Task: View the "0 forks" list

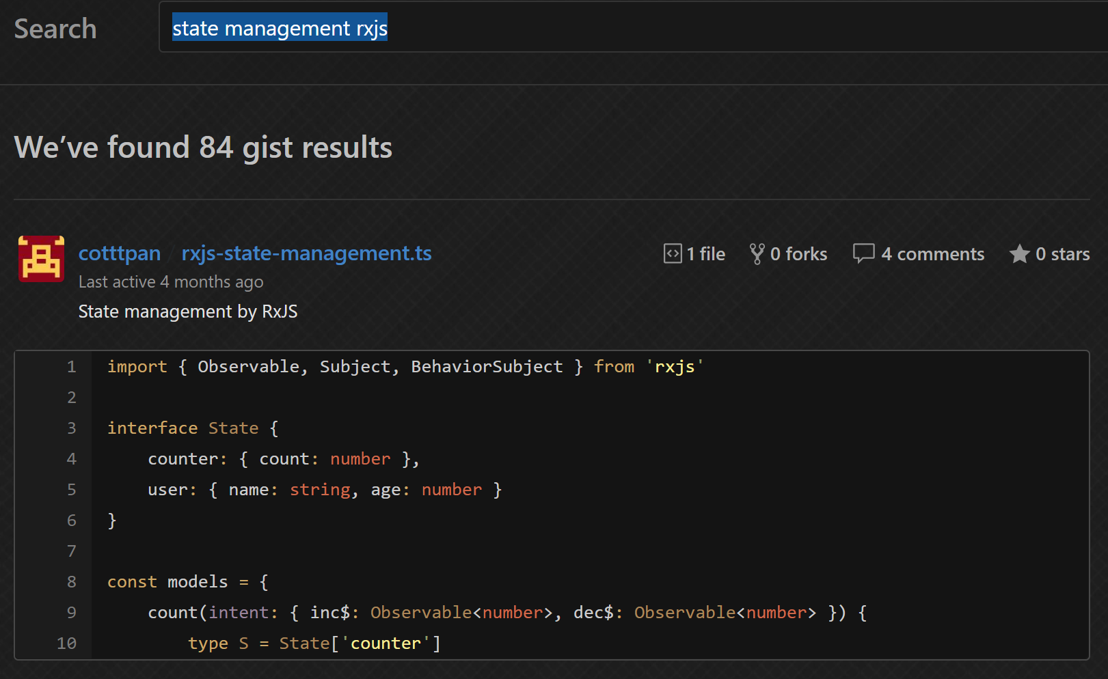Action: point(798,254)
